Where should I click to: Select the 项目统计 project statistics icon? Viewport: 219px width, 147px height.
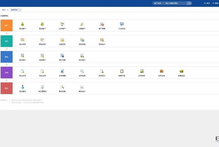click(102, 40)
